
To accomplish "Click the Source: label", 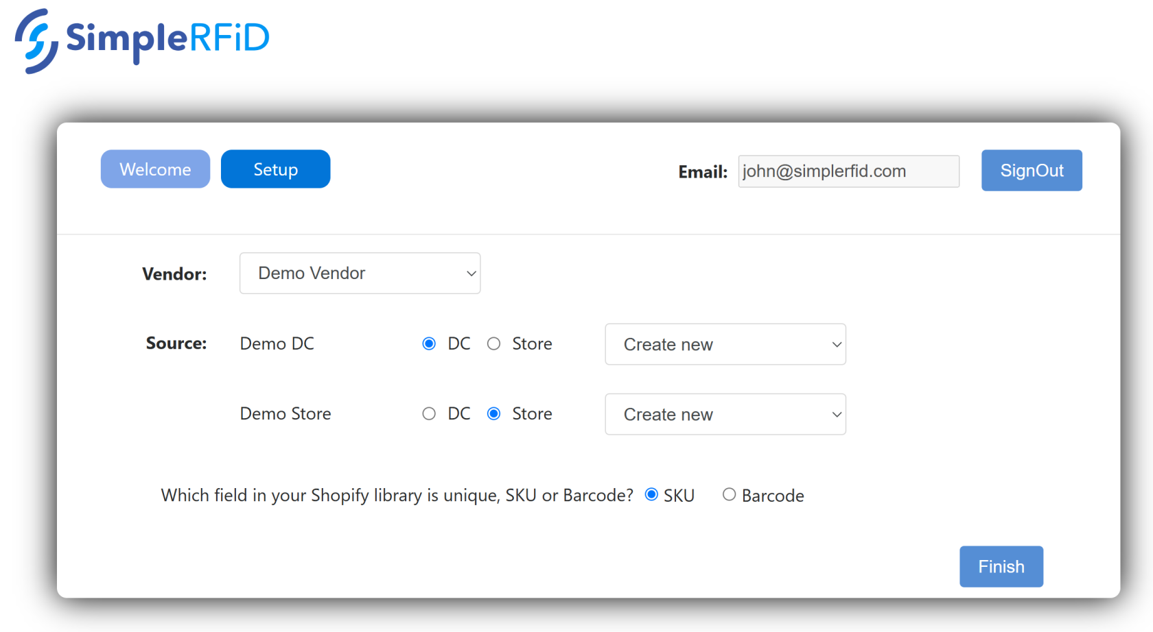I will (x=176, y=343).
